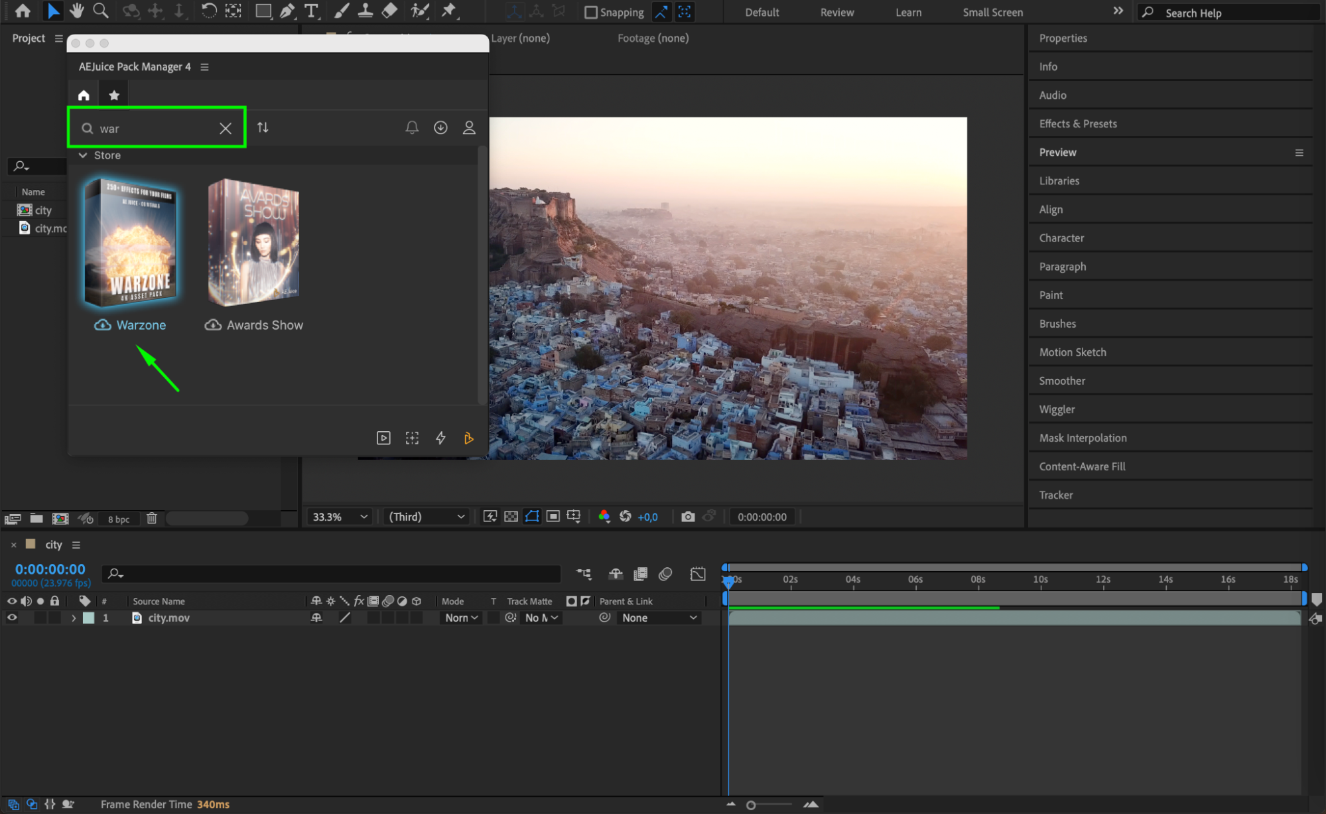Click the Warzone pack label

pyautogui.click(x=141, y=325)
